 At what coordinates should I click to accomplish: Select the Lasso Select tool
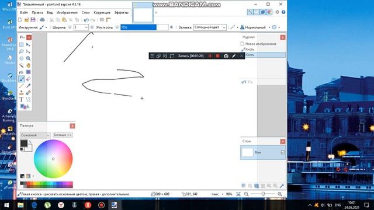tap(22, 51)
